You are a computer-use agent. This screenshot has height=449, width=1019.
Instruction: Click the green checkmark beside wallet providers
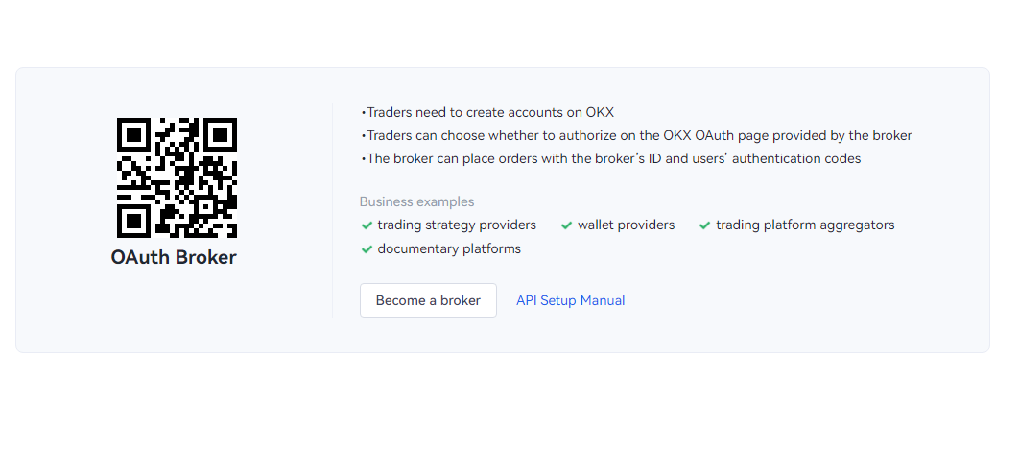pos(566,225)
